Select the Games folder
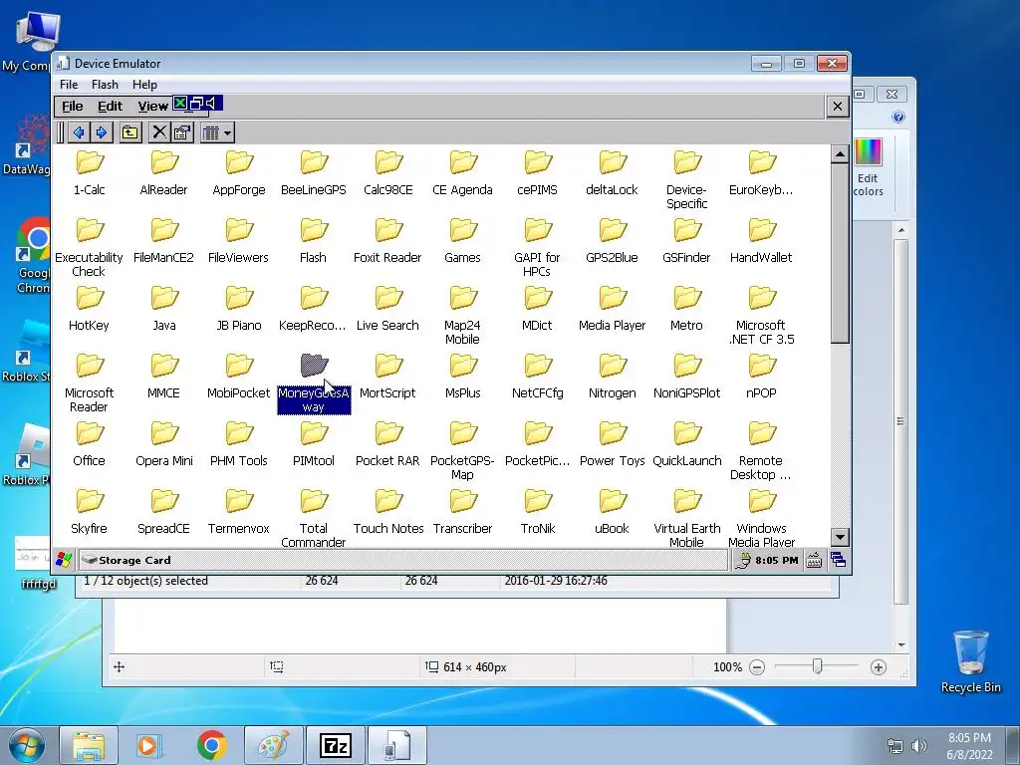 (462, 241)
